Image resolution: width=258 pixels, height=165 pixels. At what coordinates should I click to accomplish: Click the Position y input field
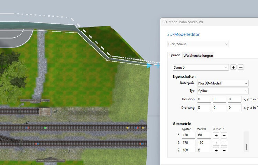(x=219, y=99)
